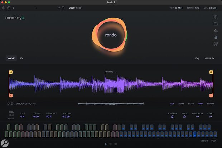Click the monkeyc logo
The height and width of the screenshot is (148, 222).
click(15, 18)
